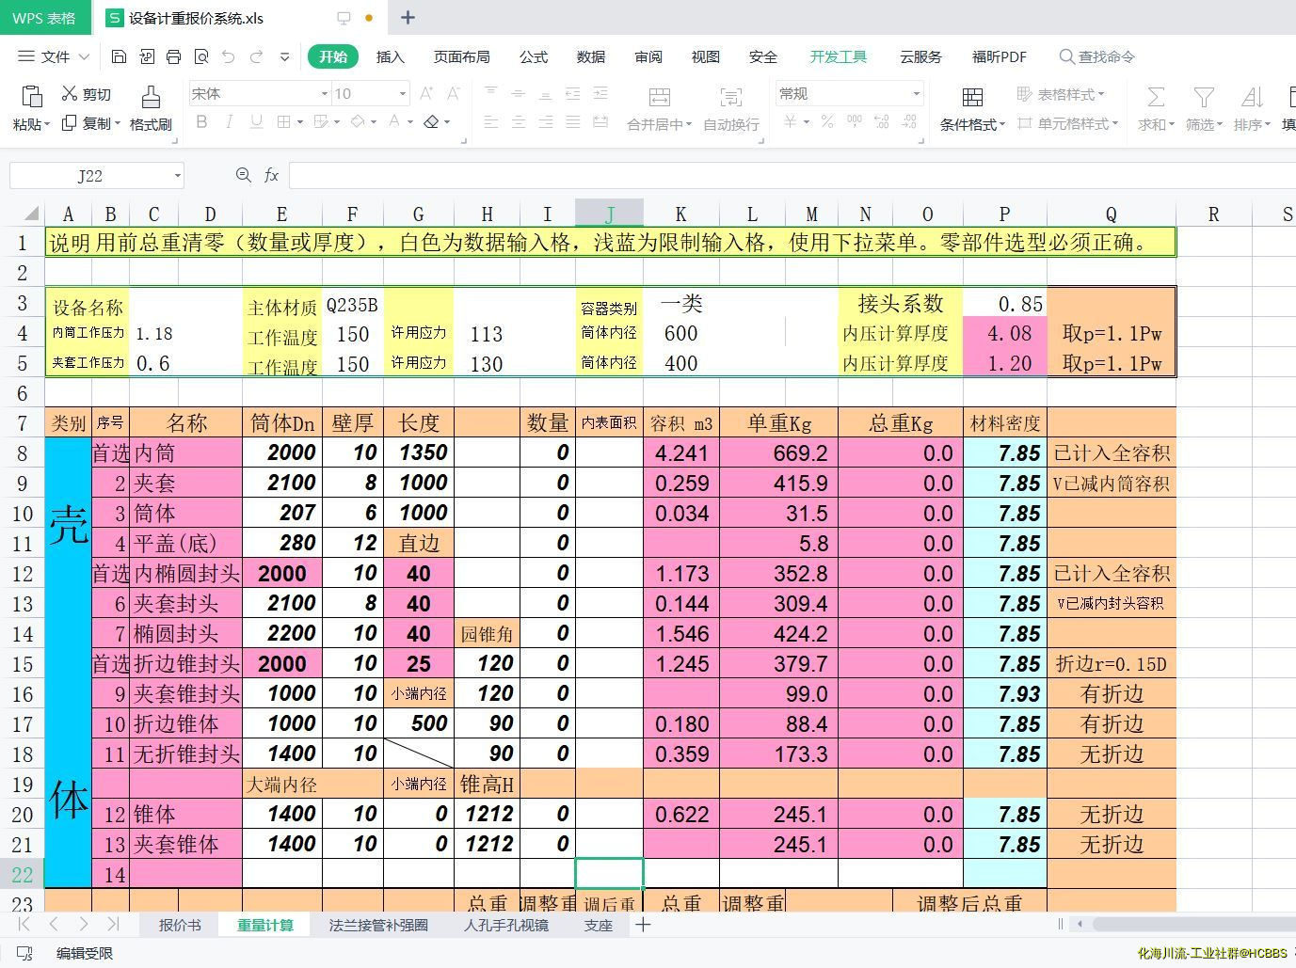The height and width of the screenshot is (968, 1296).
Task: Click the Cut (剪切) scissors icon
Action: [x=70, y=94]
